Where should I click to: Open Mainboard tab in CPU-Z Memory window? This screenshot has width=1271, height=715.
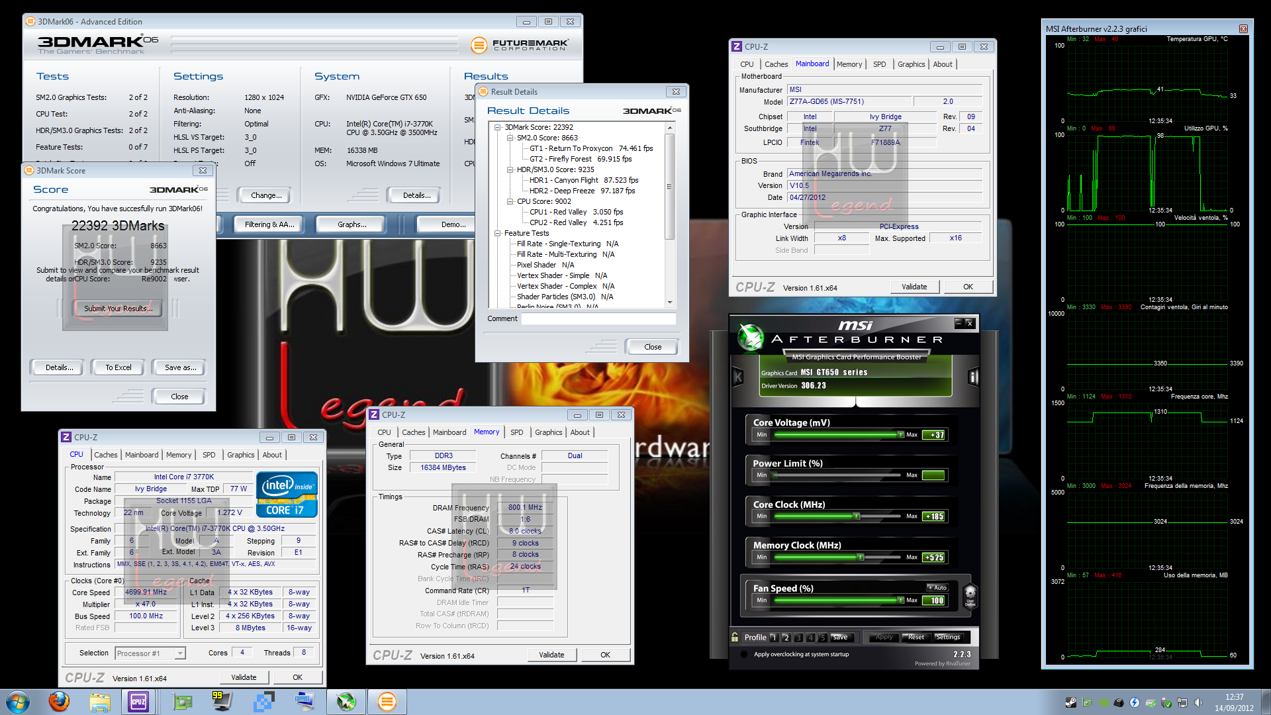tap(449, 432)
